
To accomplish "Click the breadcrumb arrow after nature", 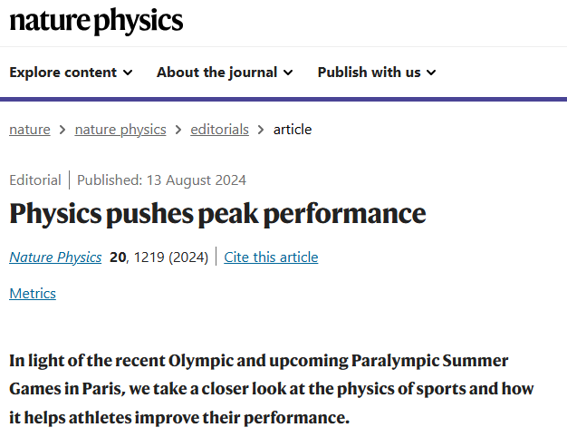I will [x=62, y=130].
